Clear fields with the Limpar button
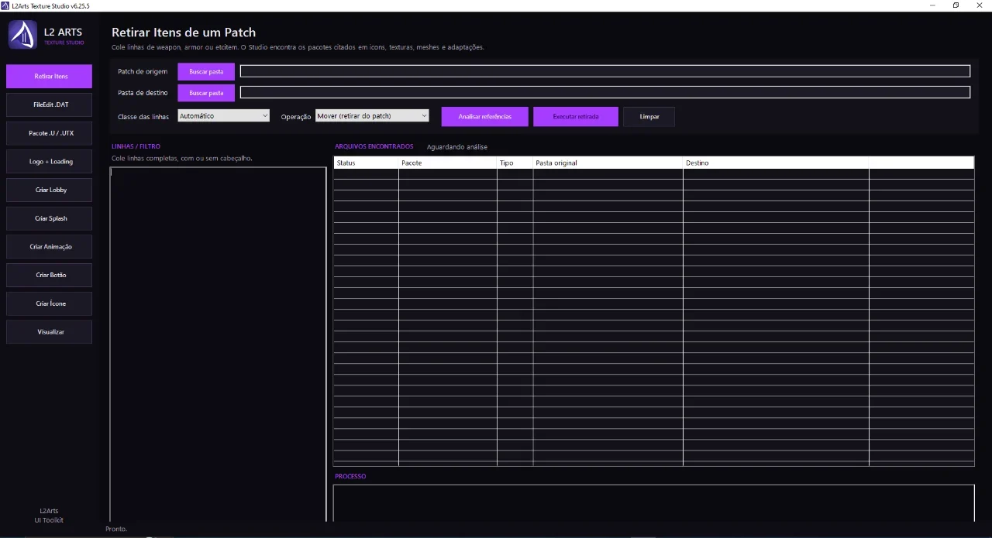992x538 pixels. click(649, 117)
